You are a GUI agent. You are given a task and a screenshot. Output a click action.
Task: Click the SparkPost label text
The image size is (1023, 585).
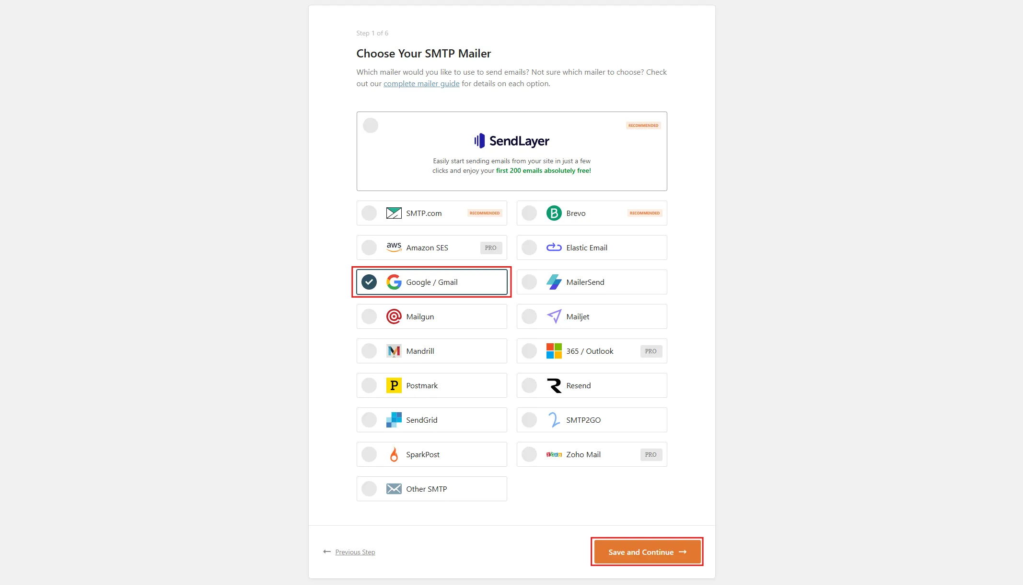(423, 454)
